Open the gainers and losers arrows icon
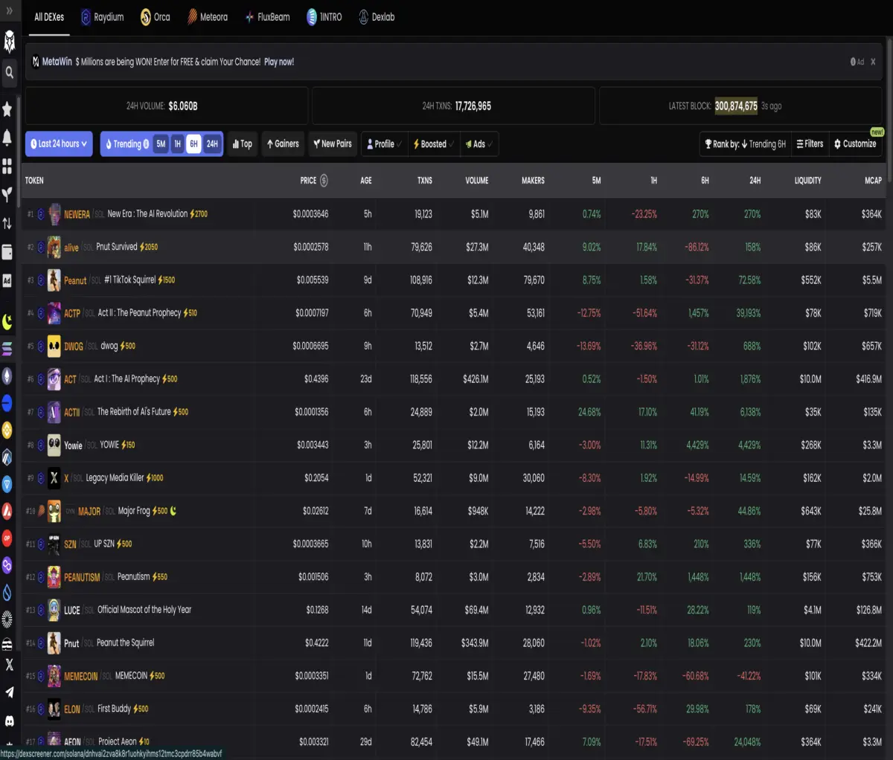The image size is (893, 760). coord(7,223)
